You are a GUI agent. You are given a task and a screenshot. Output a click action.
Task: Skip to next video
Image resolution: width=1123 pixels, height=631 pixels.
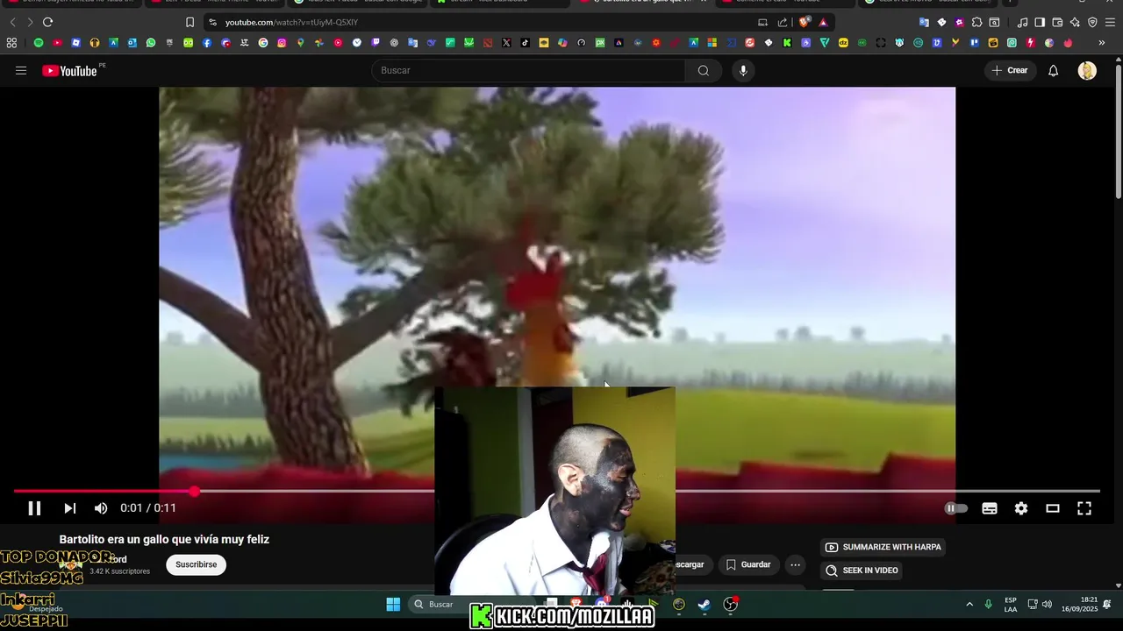coord(70,508)
